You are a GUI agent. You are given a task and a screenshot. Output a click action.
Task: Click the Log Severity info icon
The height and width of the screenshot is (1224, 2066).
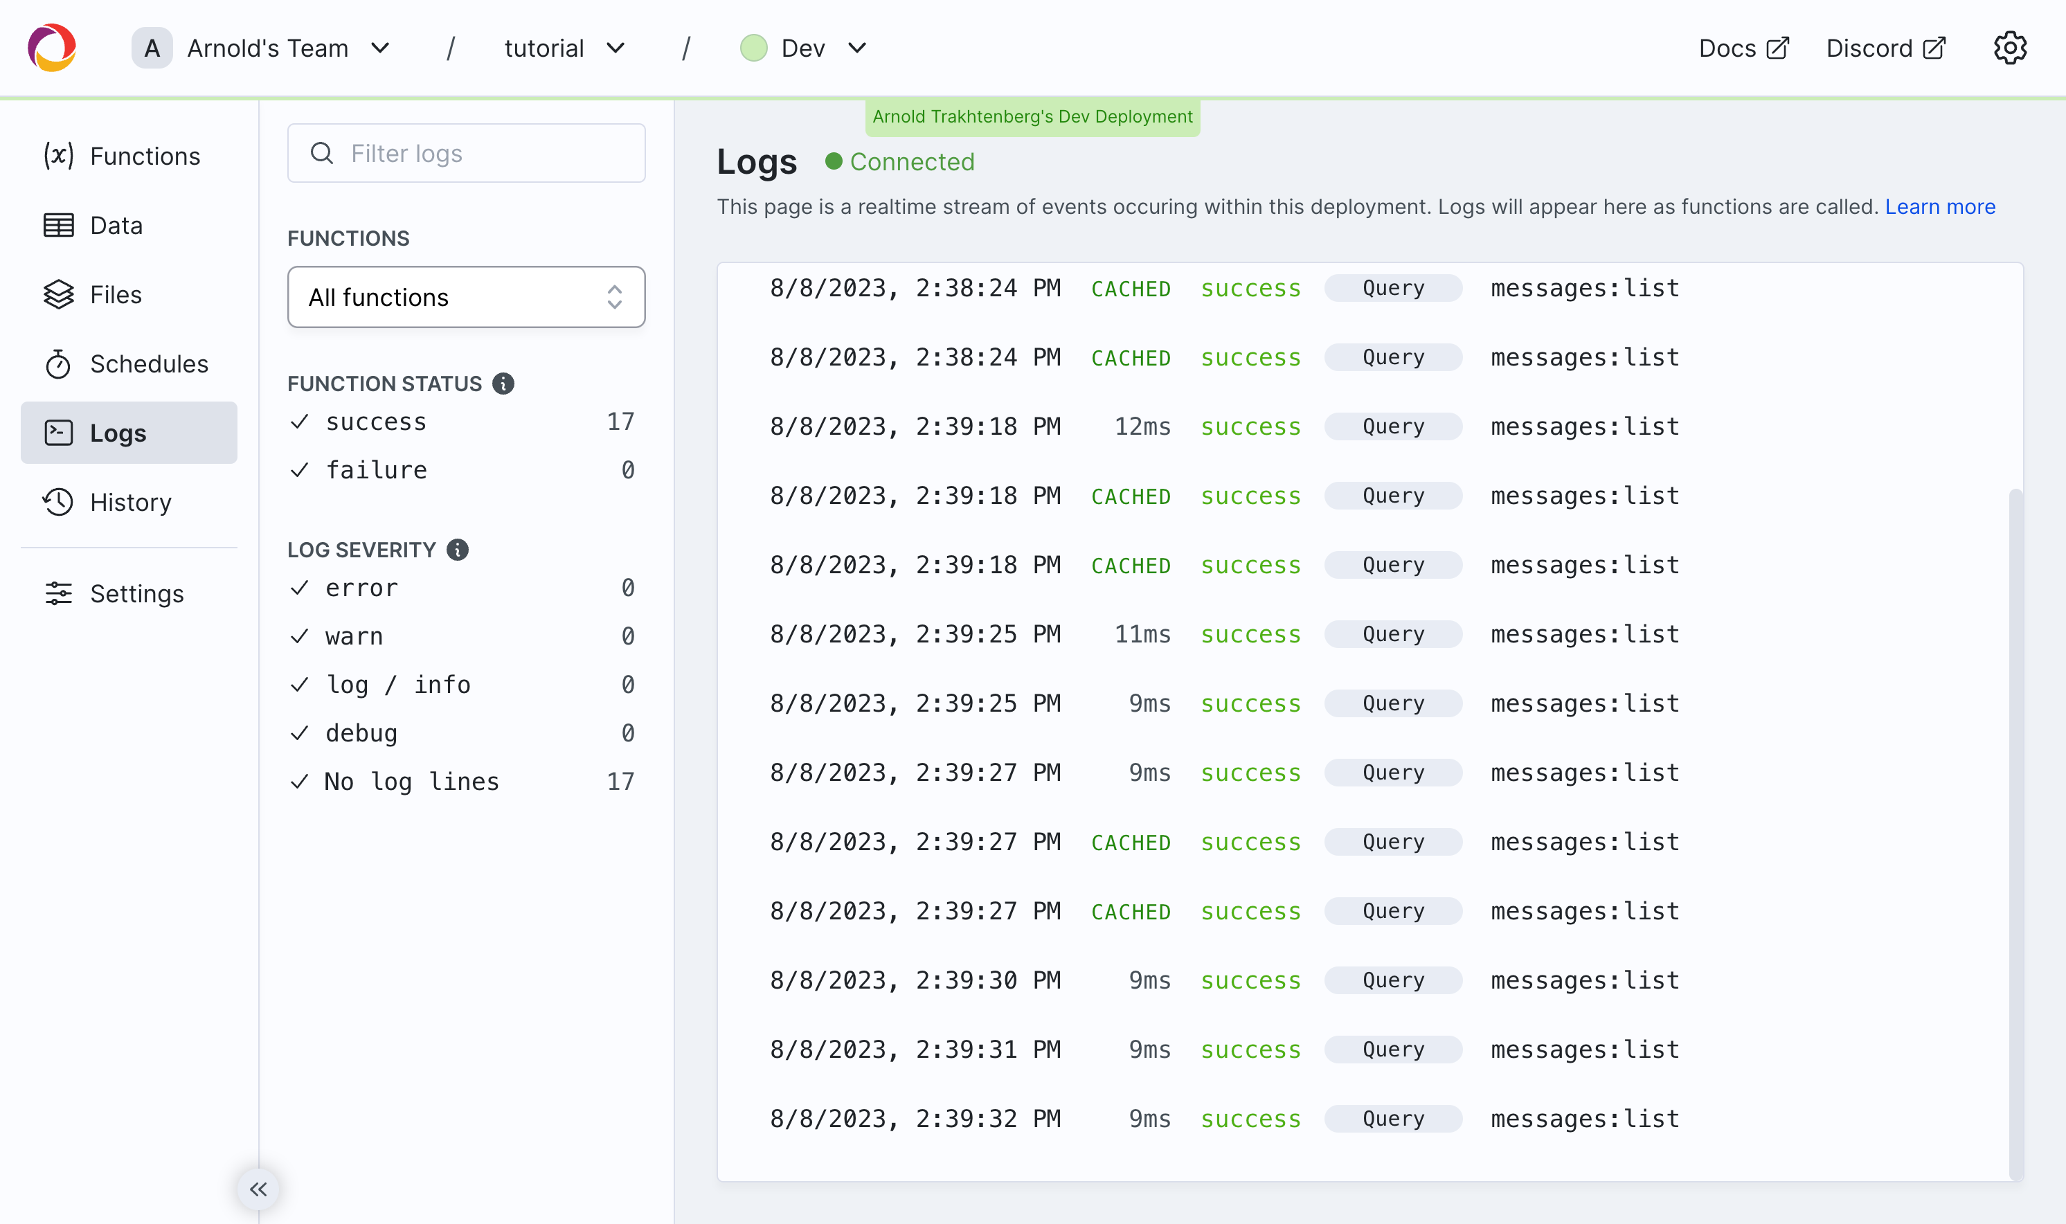point(458,549)
